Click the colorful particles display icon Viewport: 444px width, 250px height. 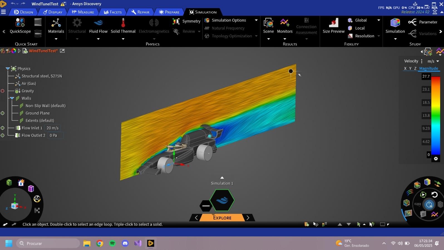click(406, 203)
